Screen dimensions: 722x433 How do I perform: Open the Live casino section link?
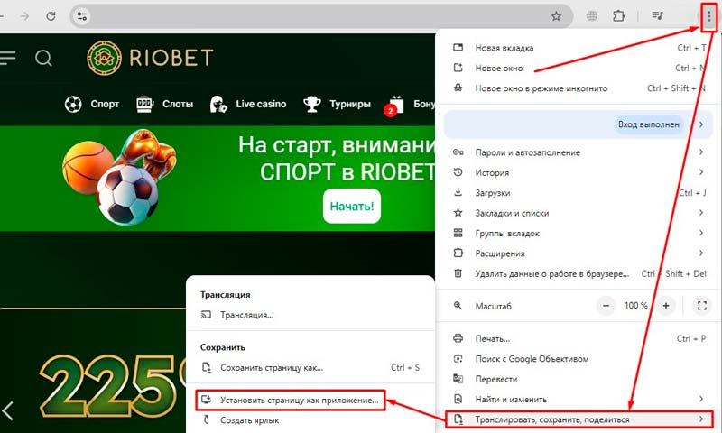tap(261, 104)
